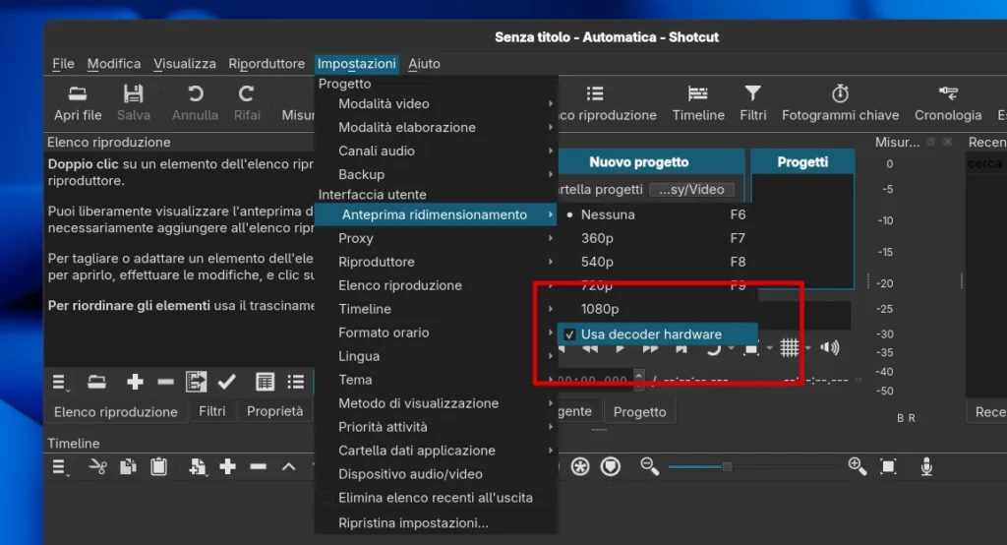Select the 540p preview scaling option
The width and height of the screenshot is (1007, 545).
coord(657,263)
